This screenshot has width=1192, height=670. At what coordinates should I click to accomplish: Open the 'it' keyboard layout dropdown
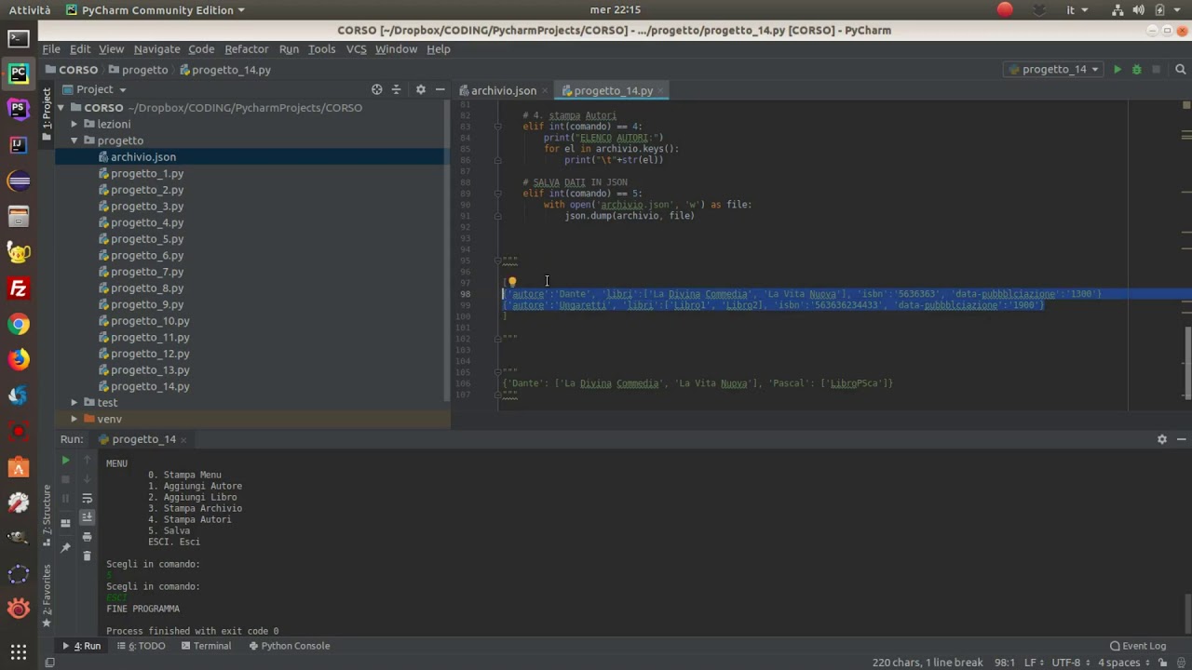1075,10
